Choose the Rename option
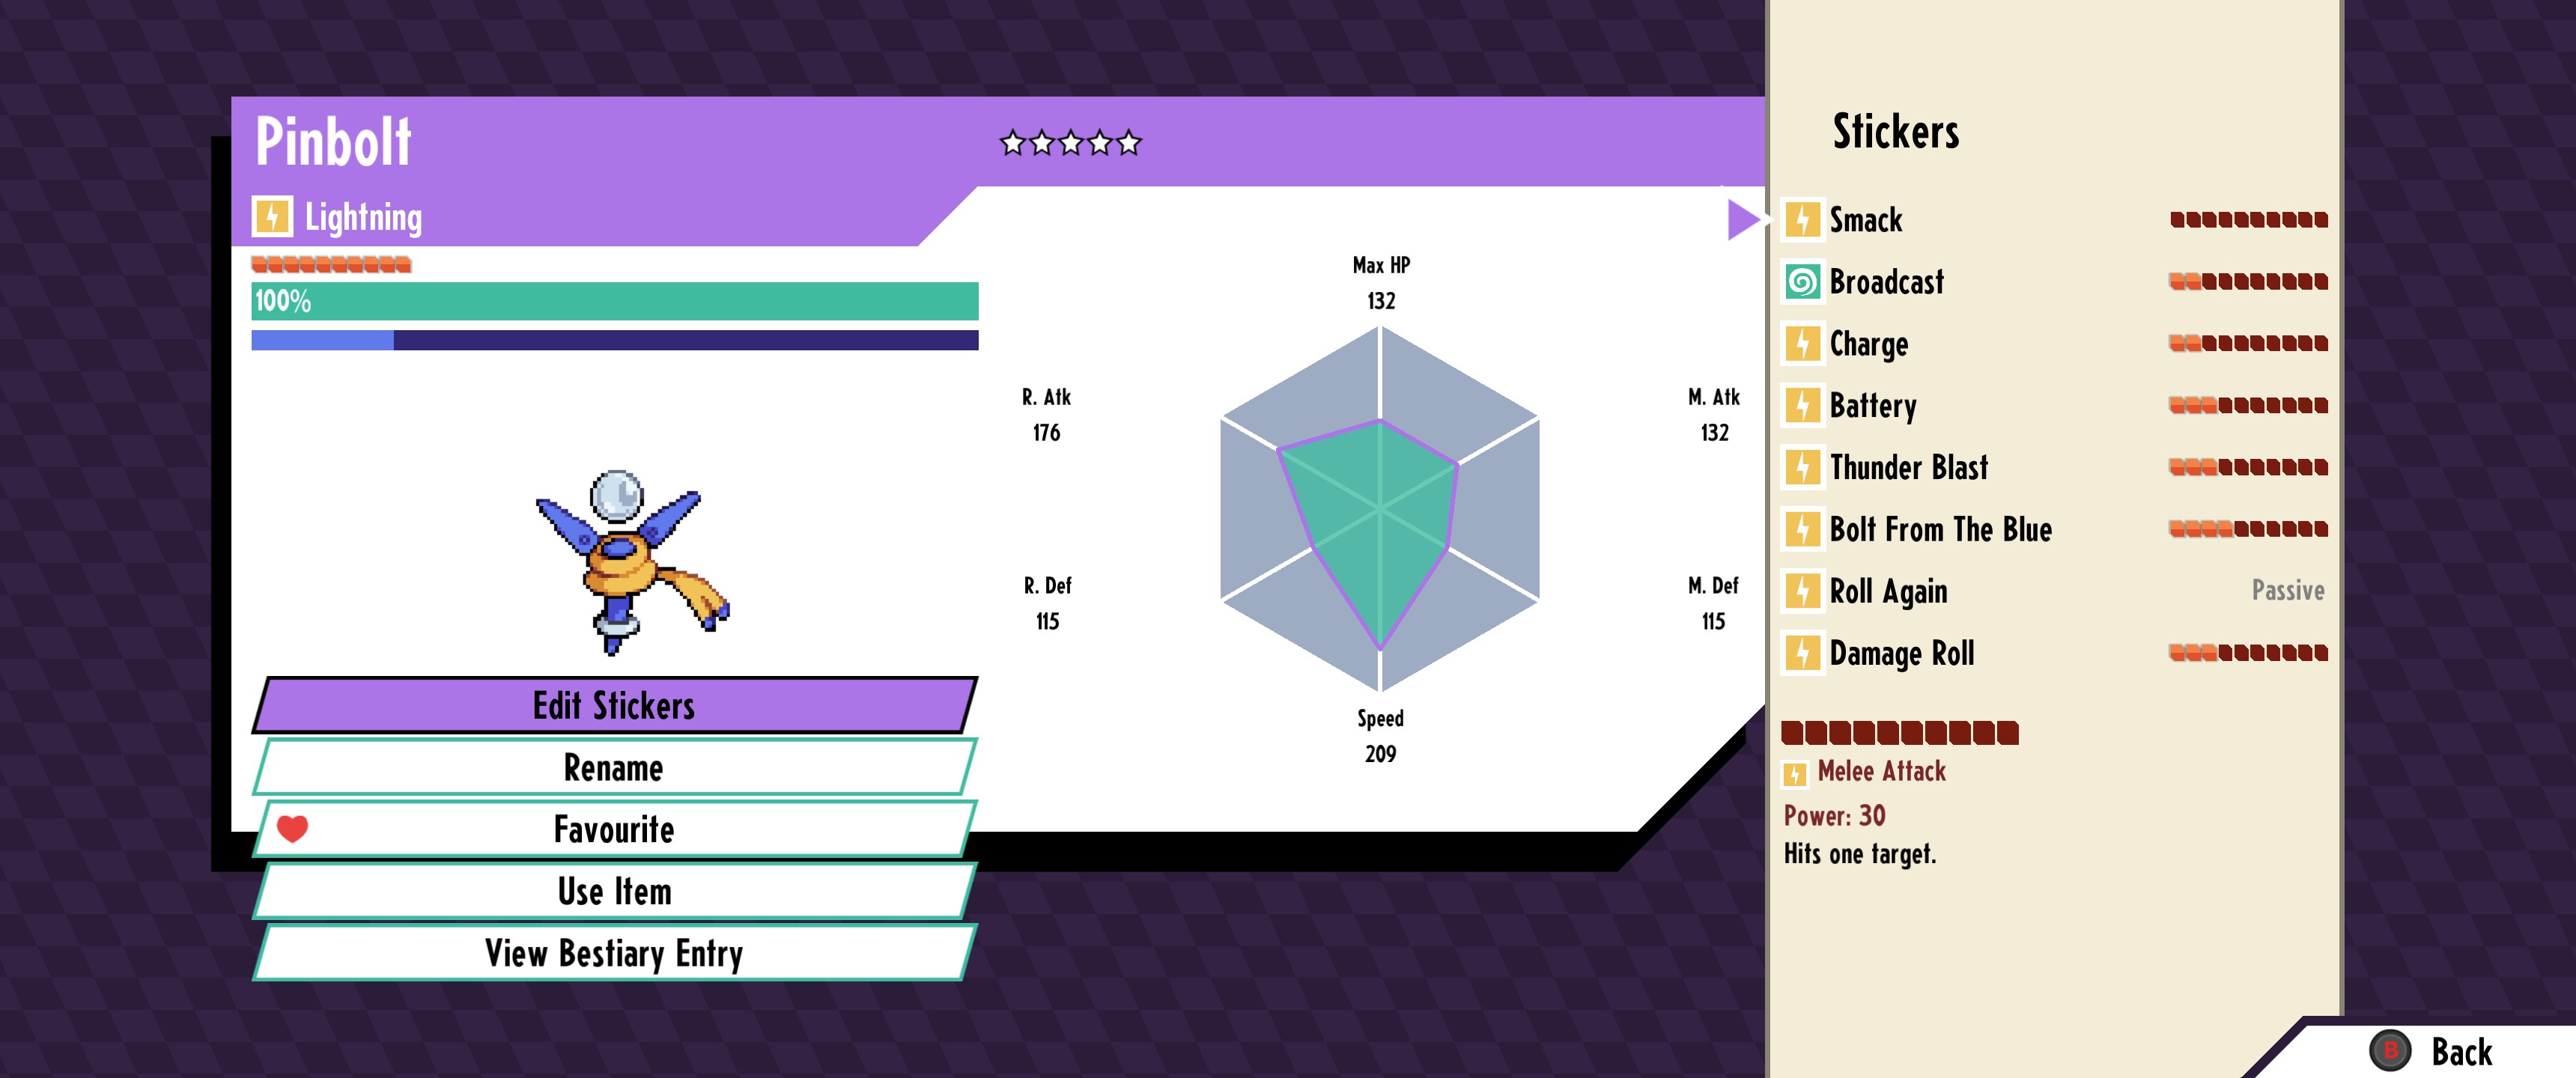 click(x=613, y=768)
